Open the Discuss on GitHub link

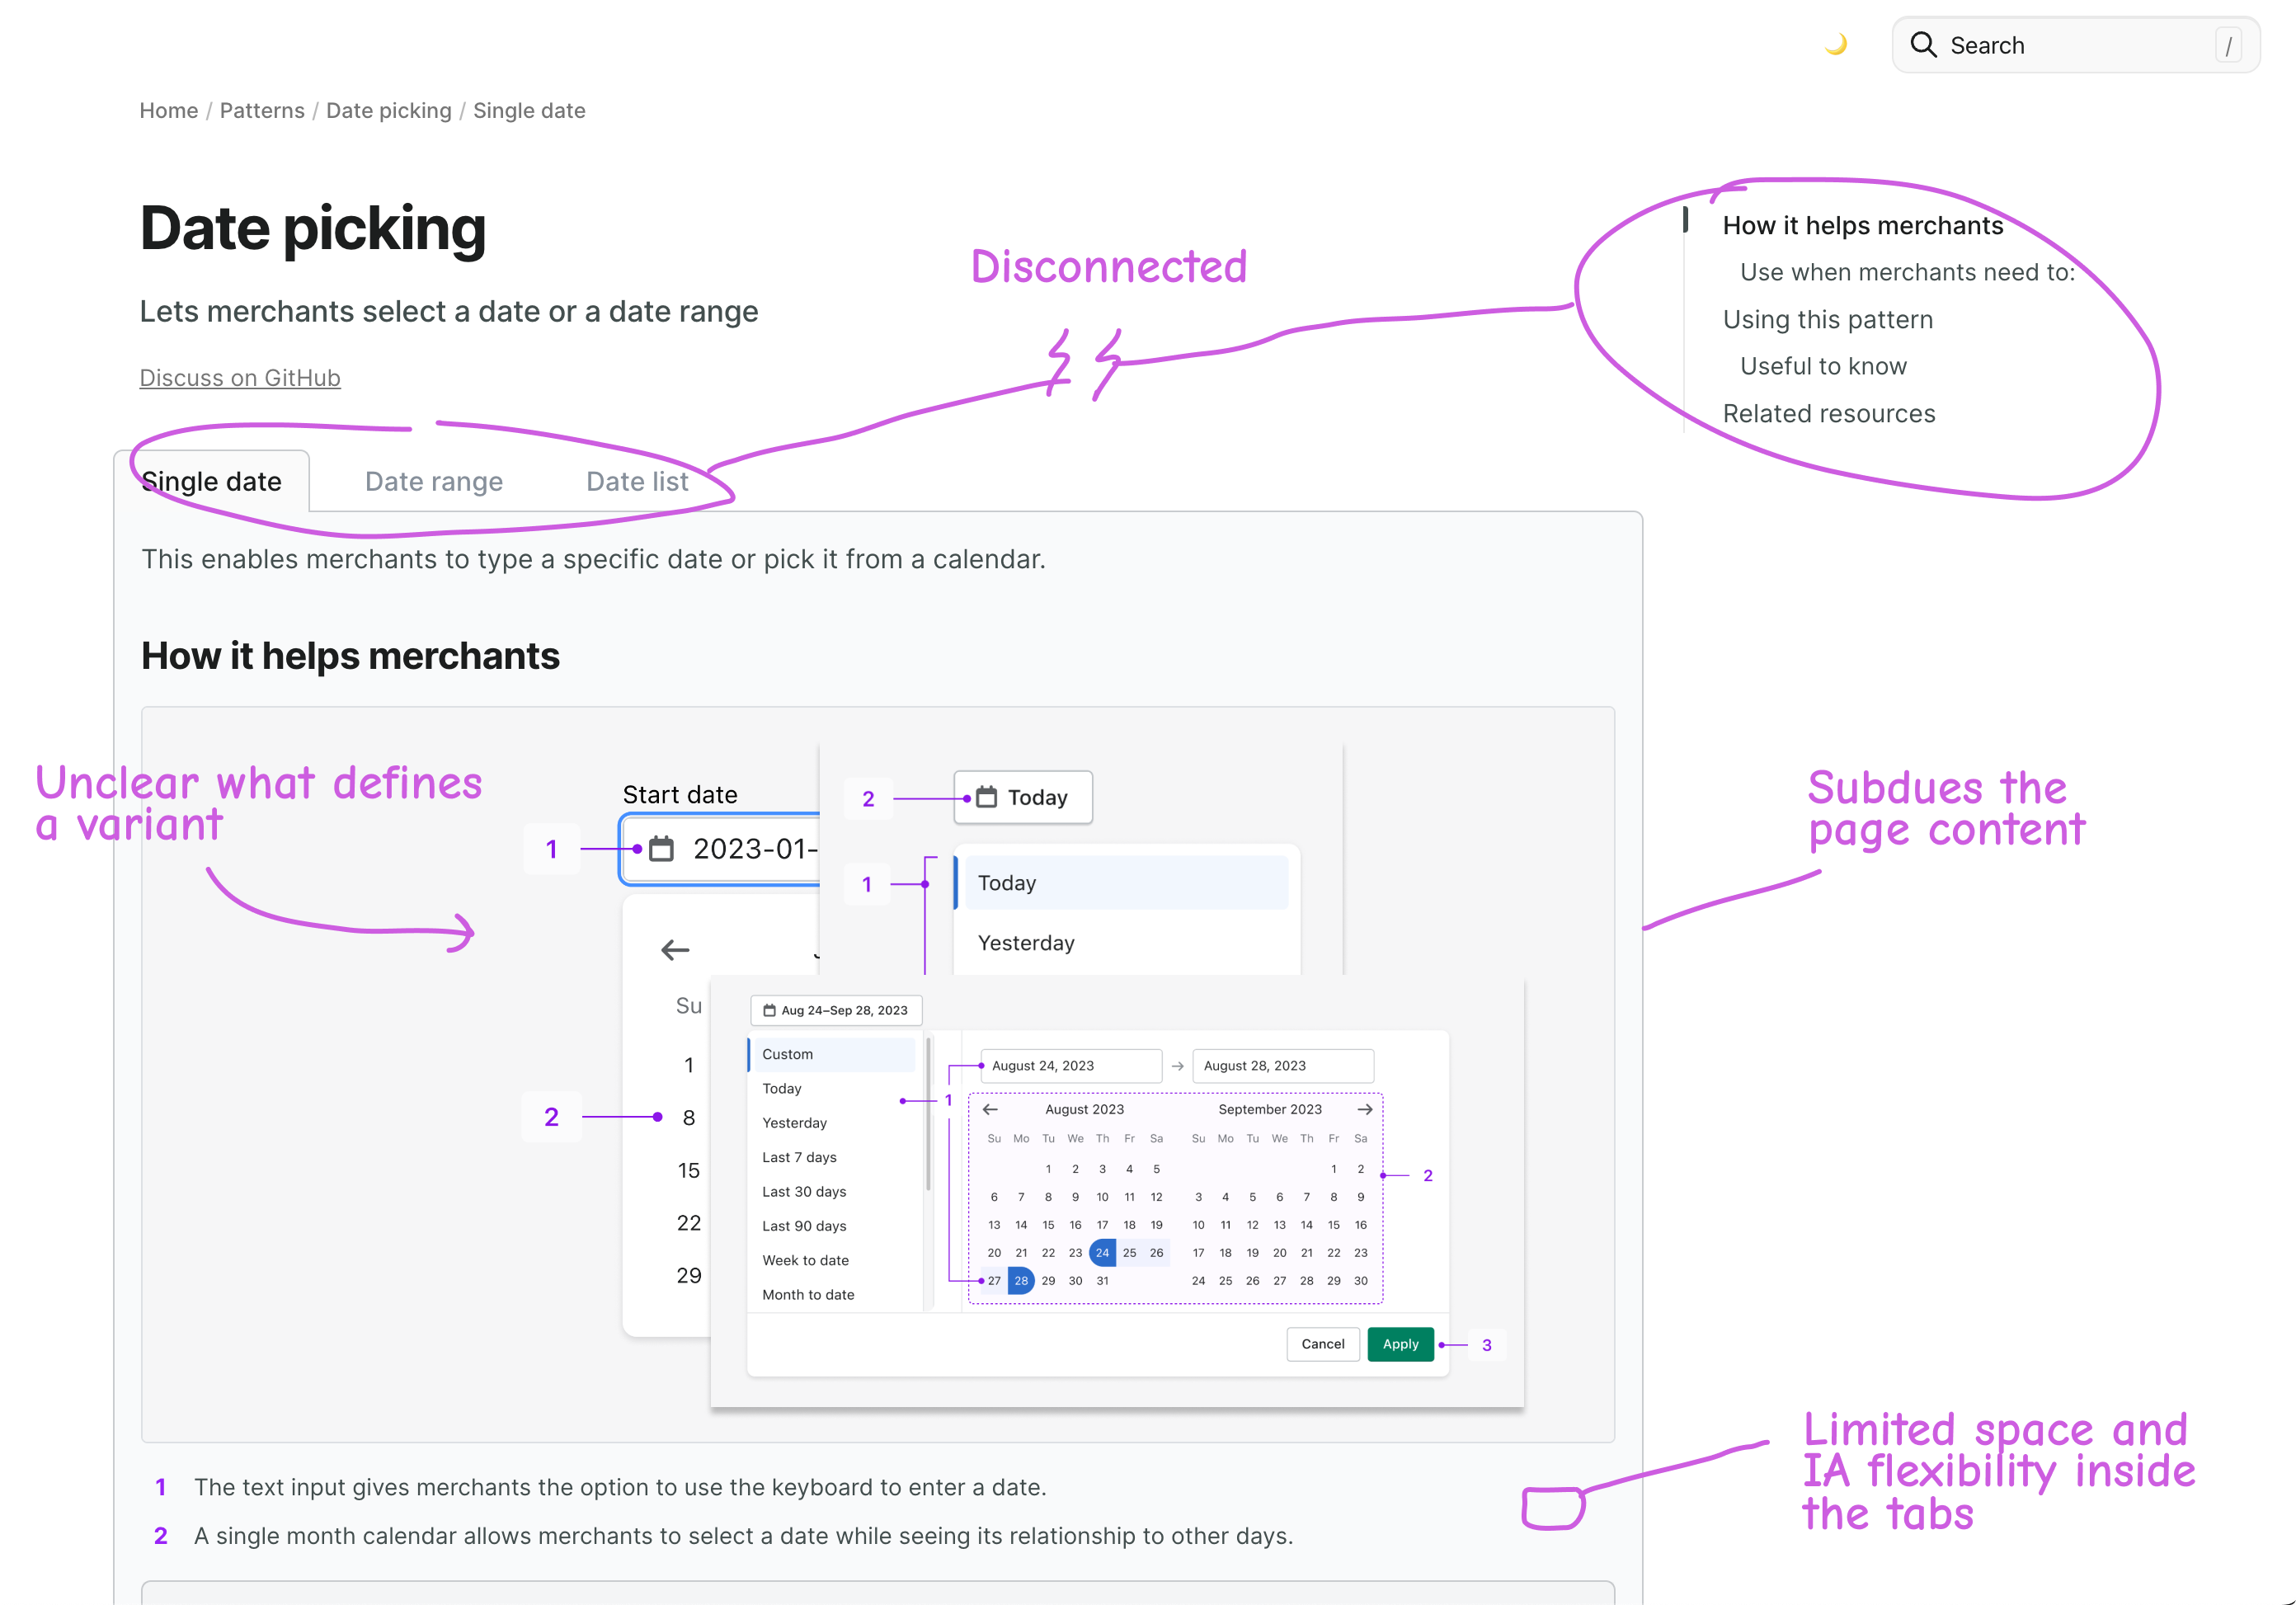click(x=239, y=377)
